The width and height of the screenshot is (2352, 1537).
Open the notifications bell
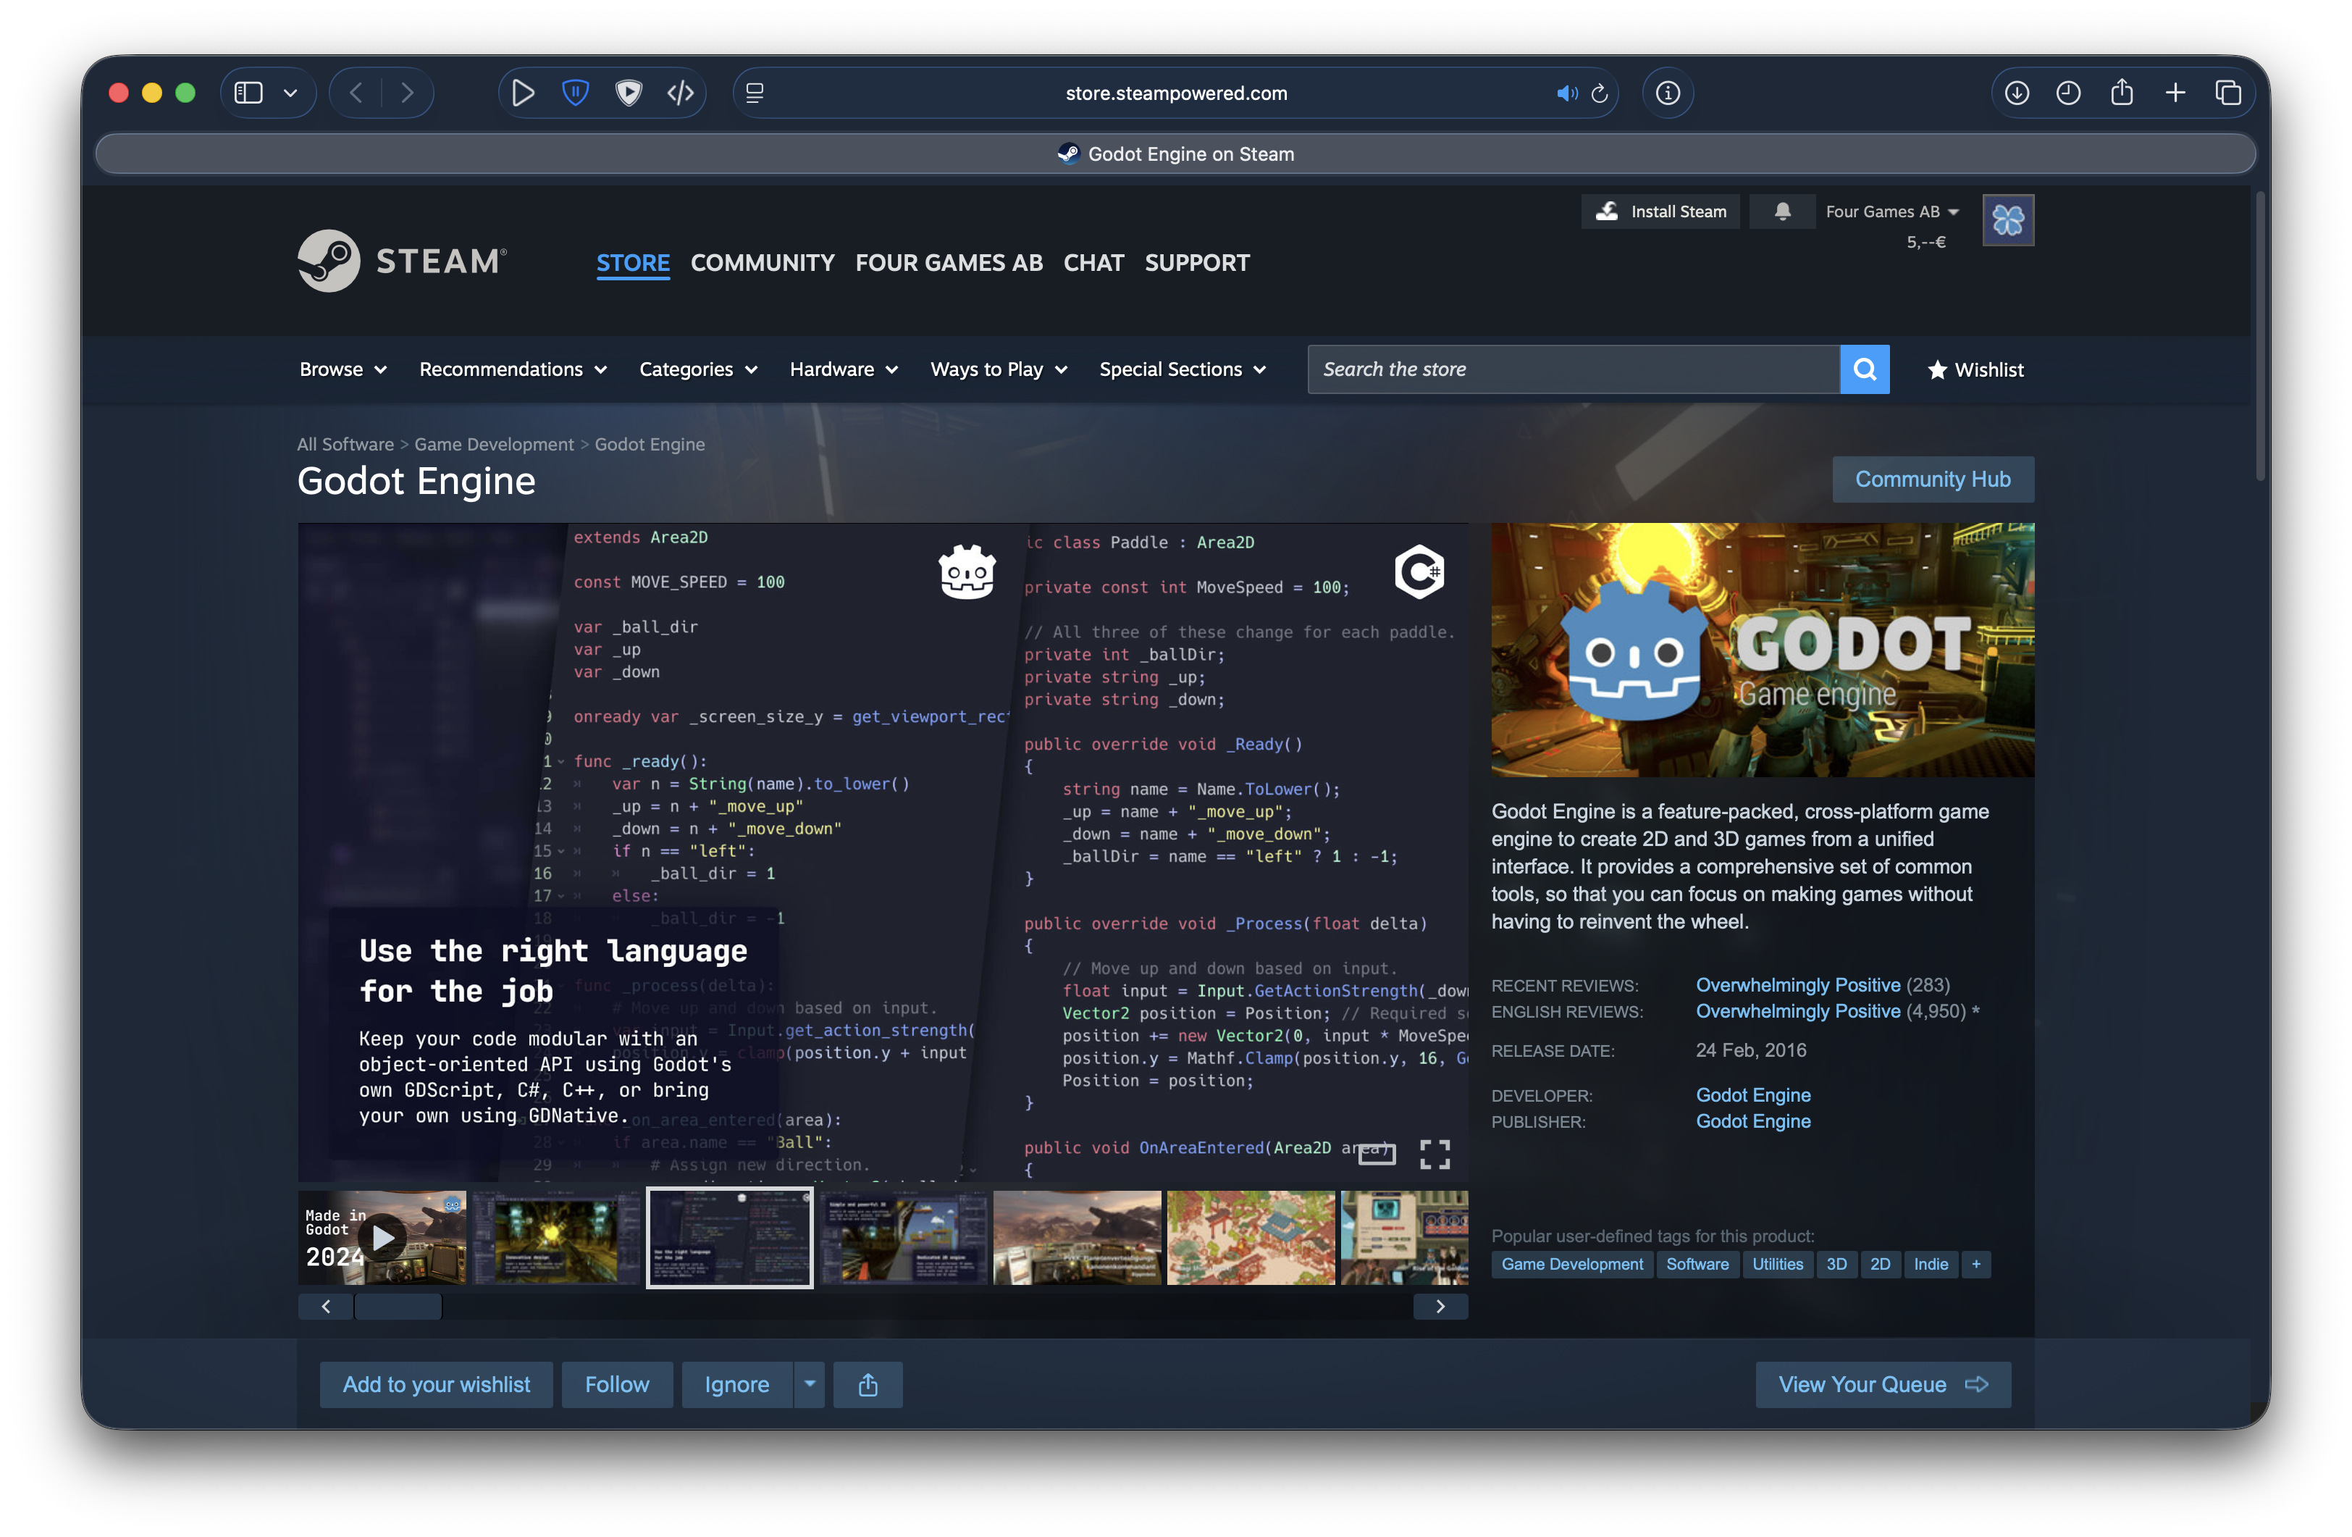1783,212
